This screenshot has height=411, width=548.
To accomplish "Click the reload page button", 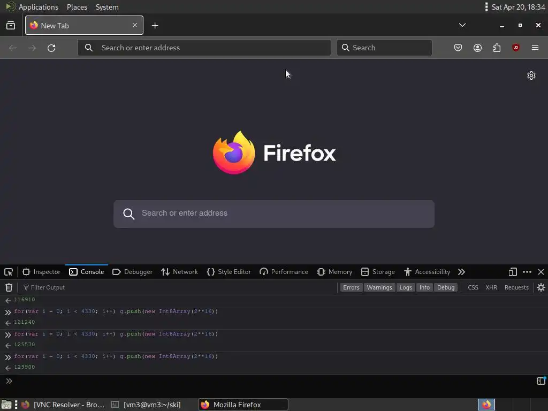I will 51,48.
